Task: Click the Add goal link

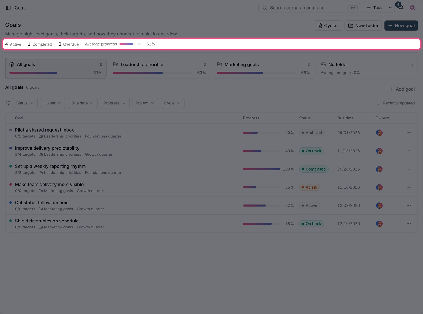Action: click(x=402, y=89)
